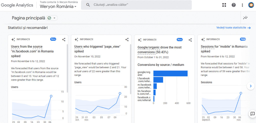The height and width of the screenshot is (123, 256).
Task: Share the Google/organic conversions card
Action: [190, 40]
